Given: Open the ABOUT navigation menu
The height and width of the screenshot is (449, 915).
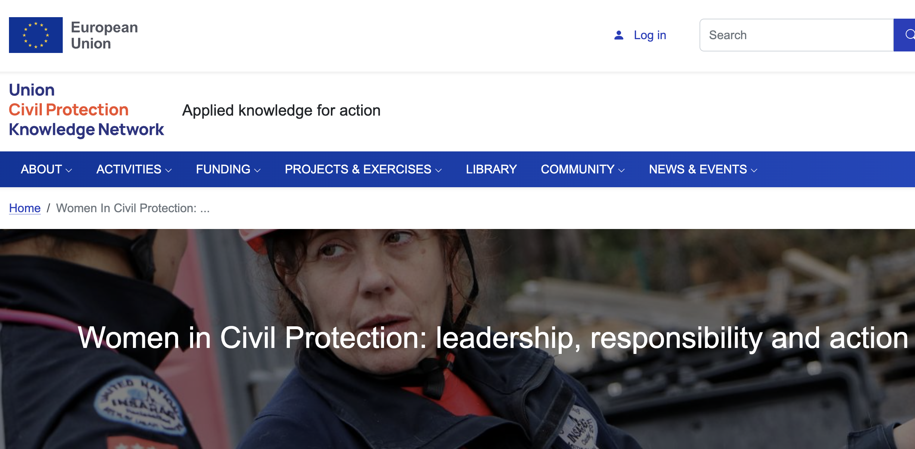Looking at the screenshot, I should pyautogui.click(x=46, y=169).
